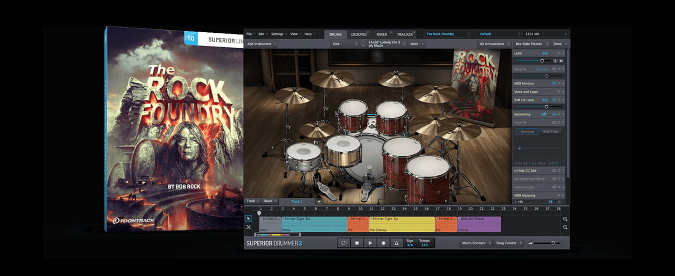
Task: Open MIDI Mapping section menu icon
Action: 559,195
